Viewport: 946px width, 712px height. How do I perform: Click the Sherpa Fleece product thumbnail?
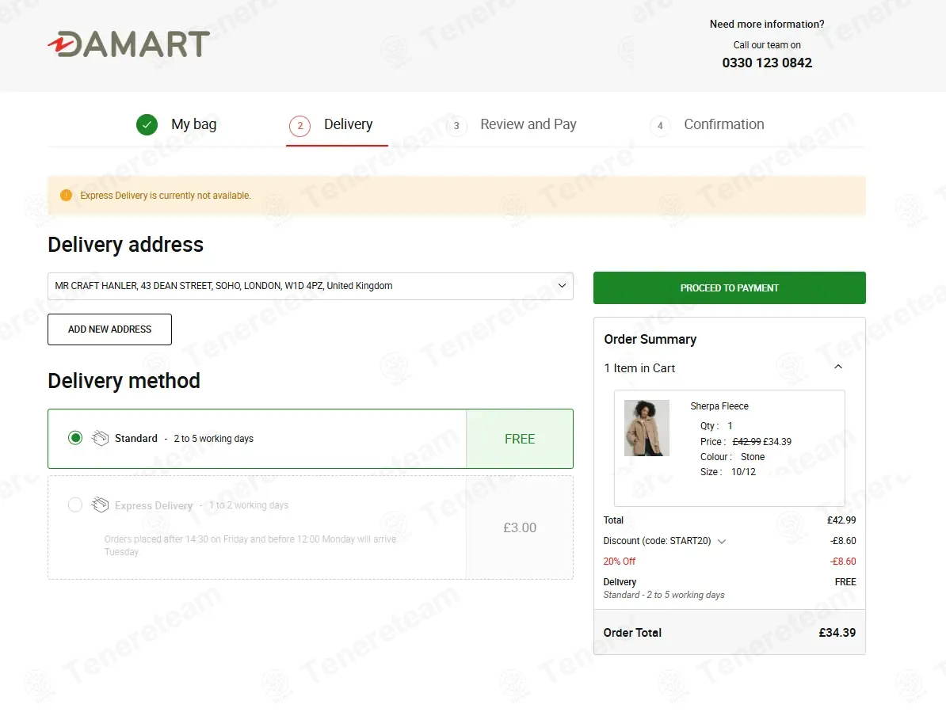tap(647, 428)
